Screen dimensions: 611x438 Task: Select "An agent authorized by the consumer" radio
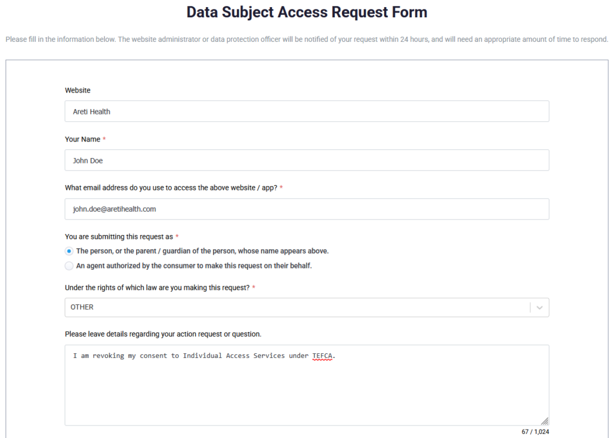[x=70, y=266]
